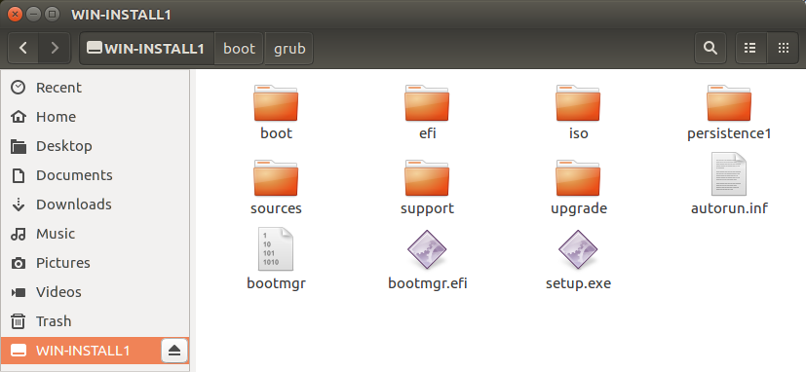The width and height of the screenshot is (806, 372).
Task: Click the Downloads arrow icon in sidebar
Action: tap(18, 205)
